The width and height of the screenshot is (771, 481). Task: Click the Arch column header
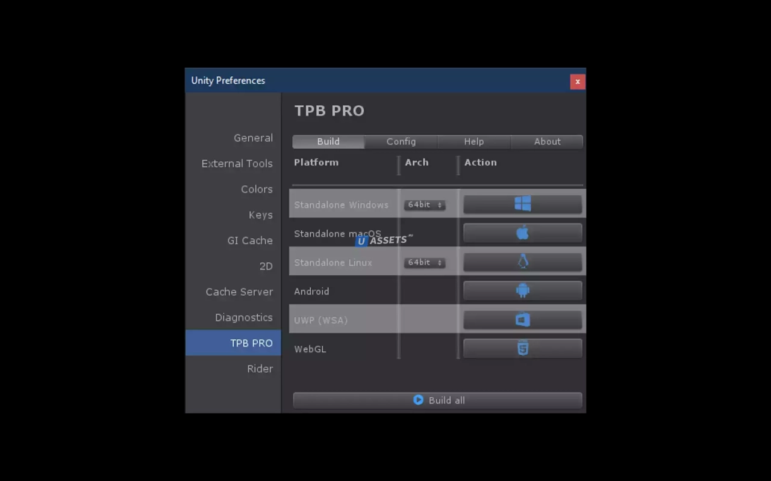pyautogui.click(x=417, y=162)
